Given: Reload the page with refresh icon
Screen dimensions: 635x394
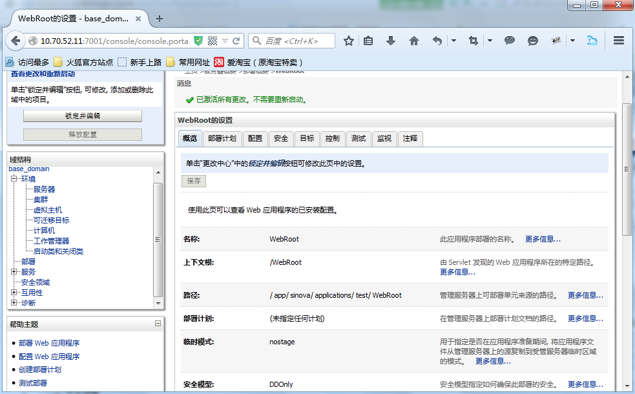Looking at the screenshot, I should click(x=236, y=41).
